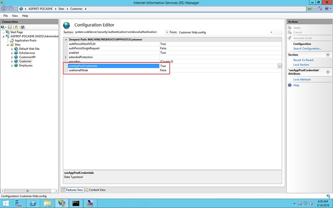The height and width of the screenshot is (208, 333).
Task: Click the create new connection globe icon
Action: point(3,27)
